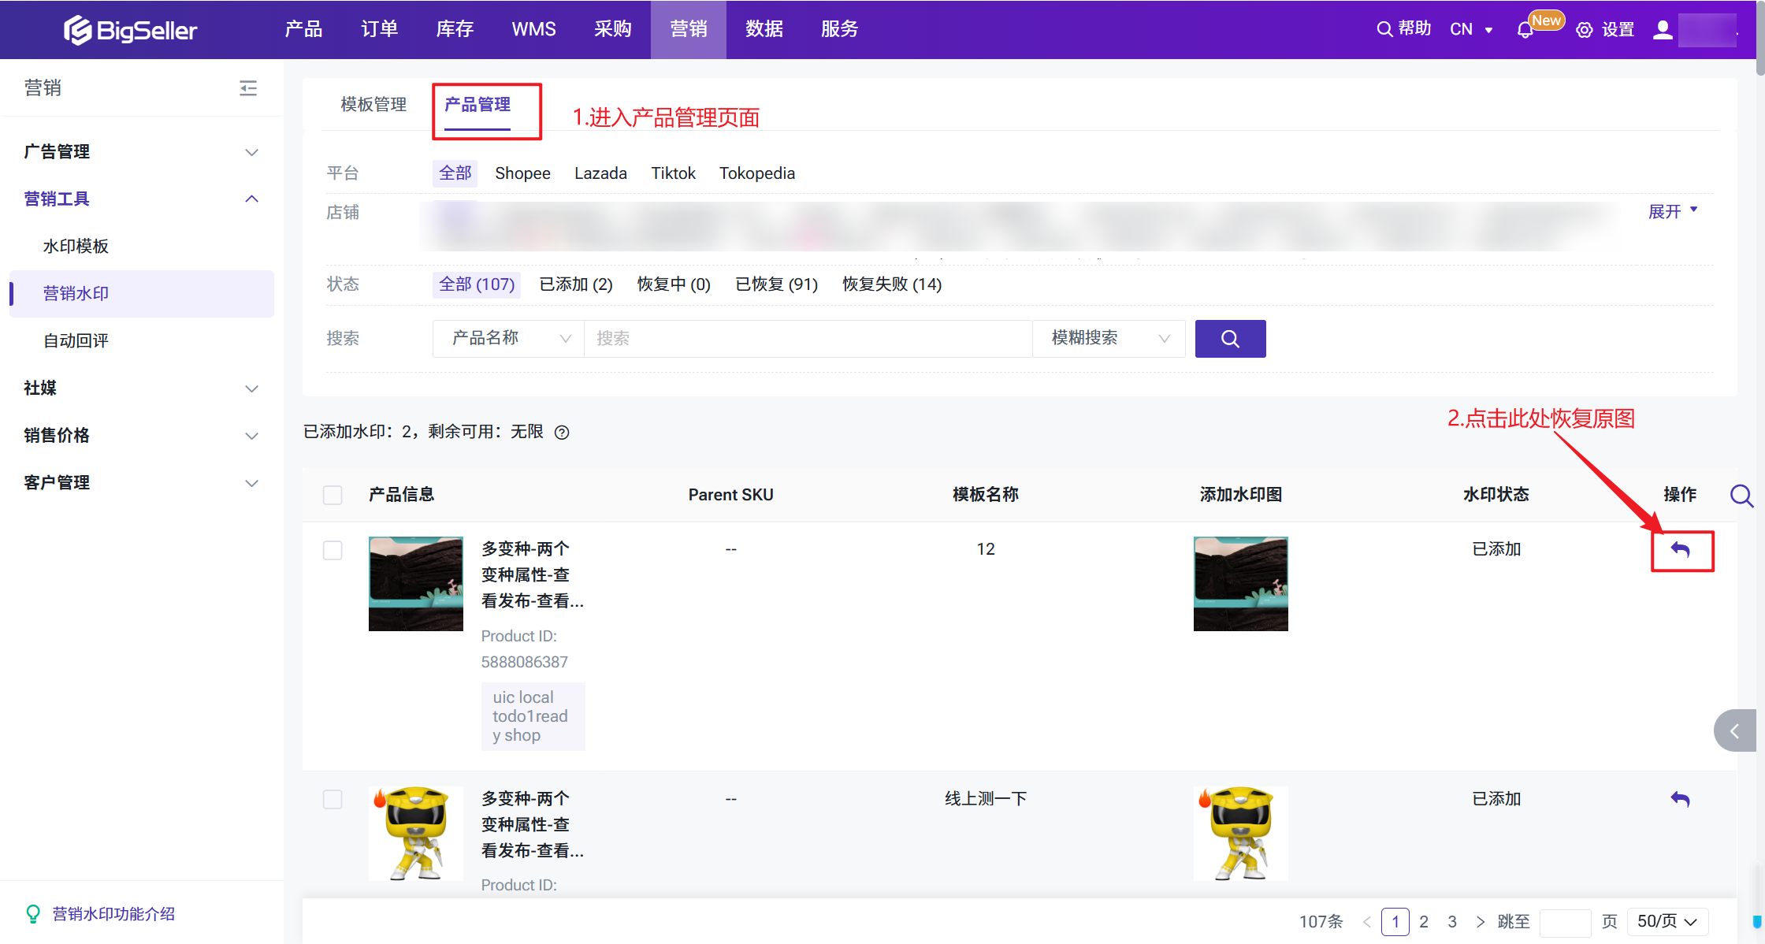Viewport: 1765px width, 944px height.
Task: Click the user account avatar icon
Action: coord(1663,30)
